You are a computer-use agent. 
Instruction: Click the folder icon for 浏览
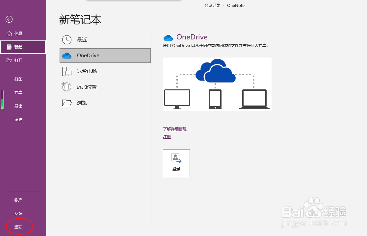click(67, 103)
